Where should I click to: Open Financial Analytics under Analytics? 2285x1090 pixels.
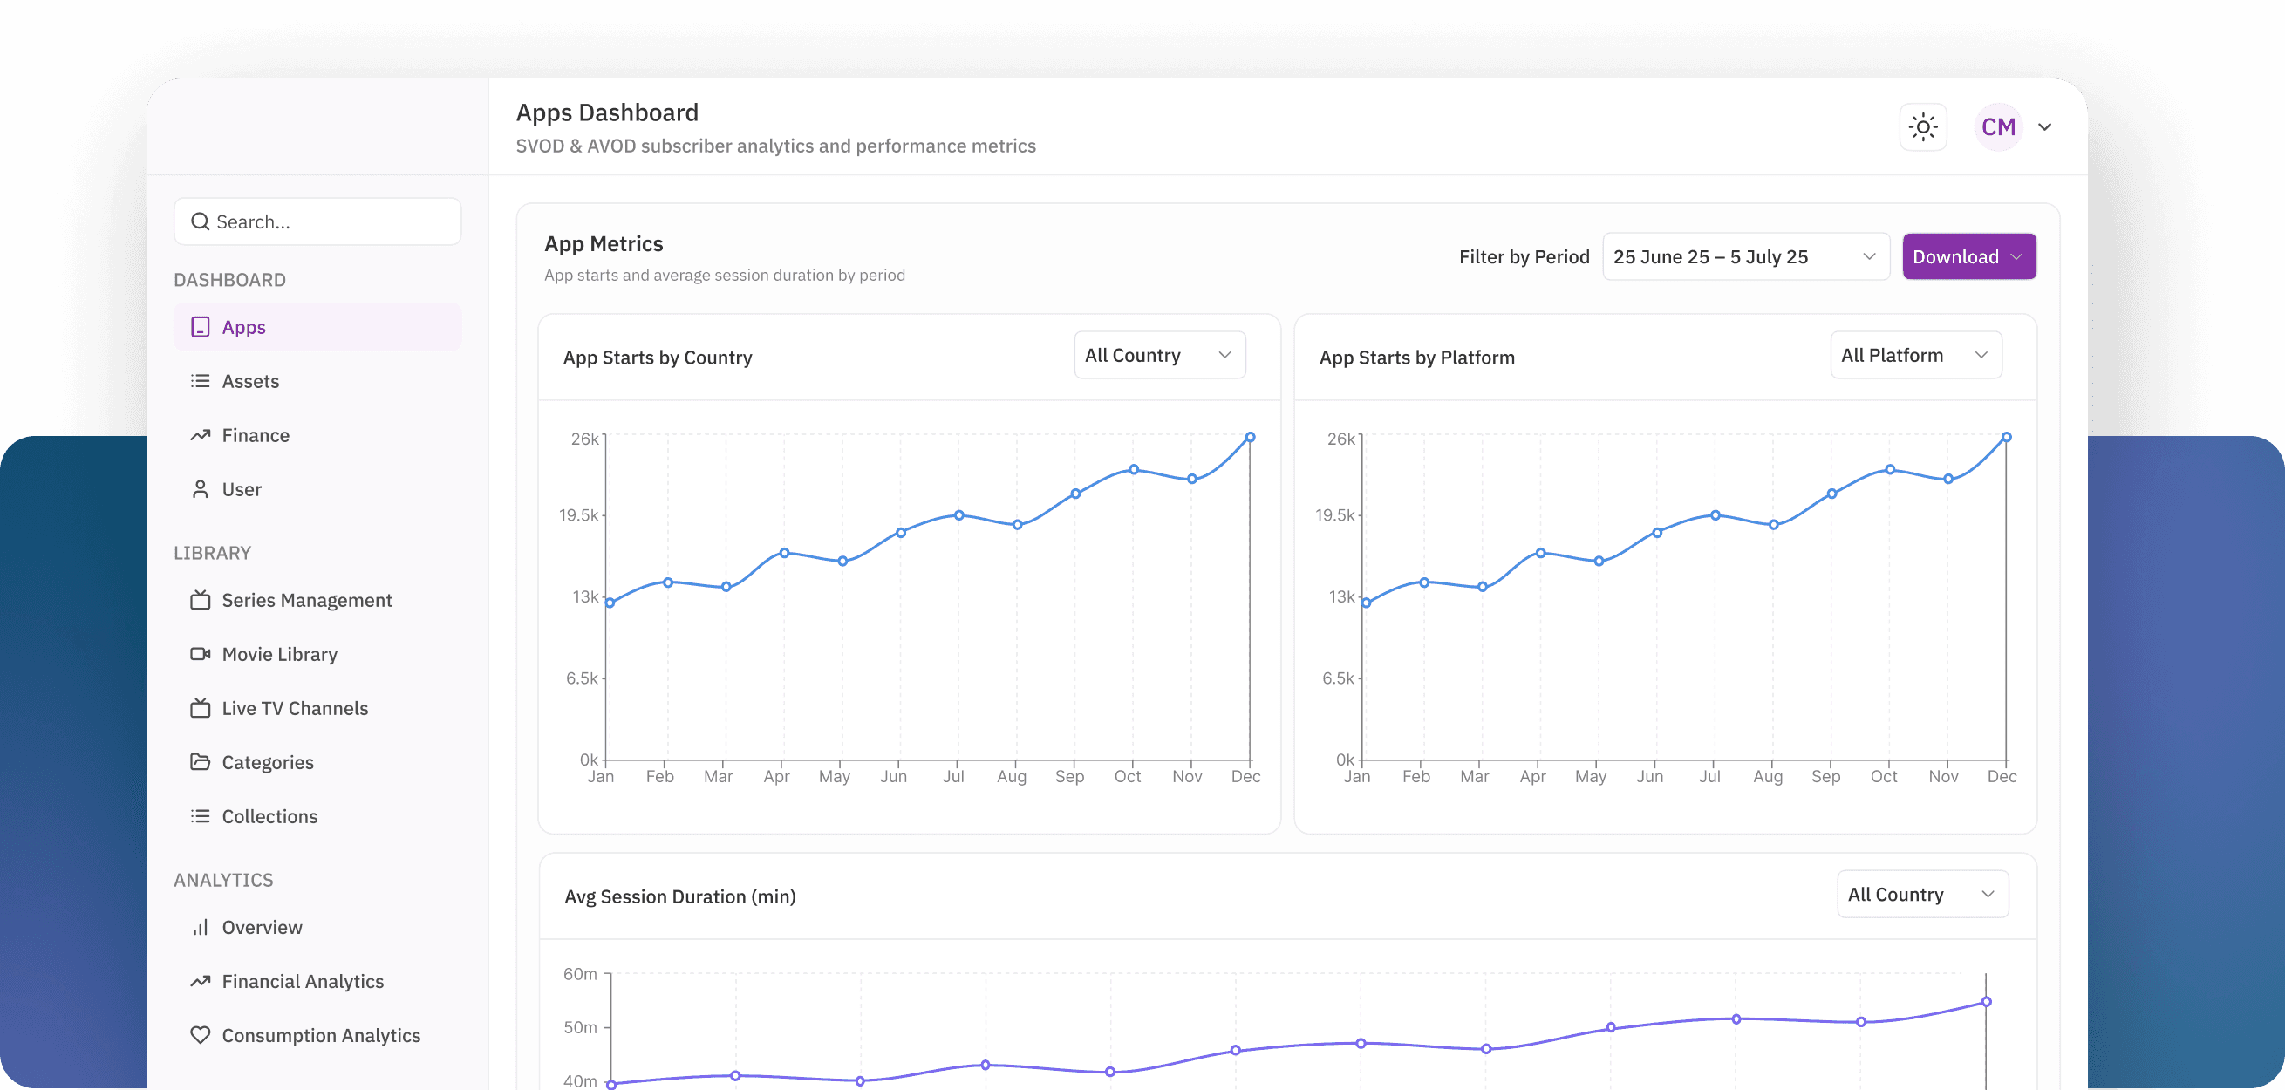303,981
